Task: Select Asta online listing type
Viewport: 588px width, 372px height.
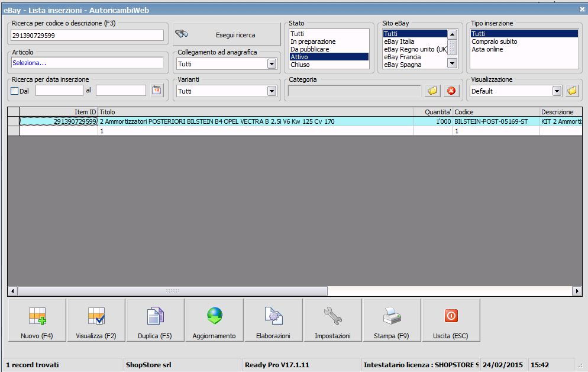Action: point(524,49)
